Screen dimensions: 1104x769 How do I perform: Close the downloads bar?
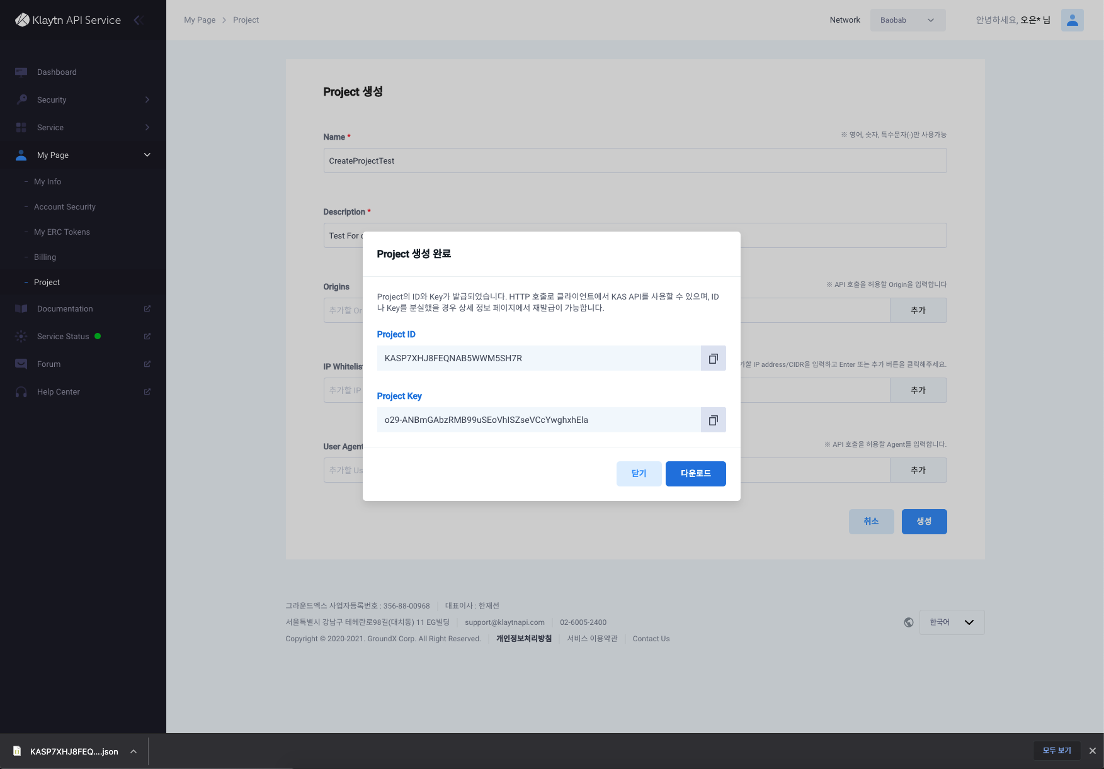1093,751
